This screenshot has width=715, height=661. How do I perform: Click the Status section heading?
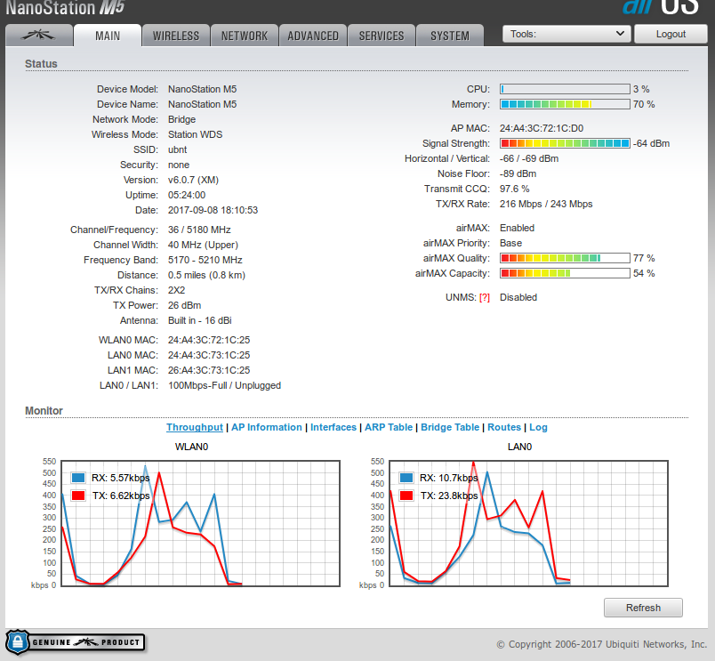pos(41,64)
